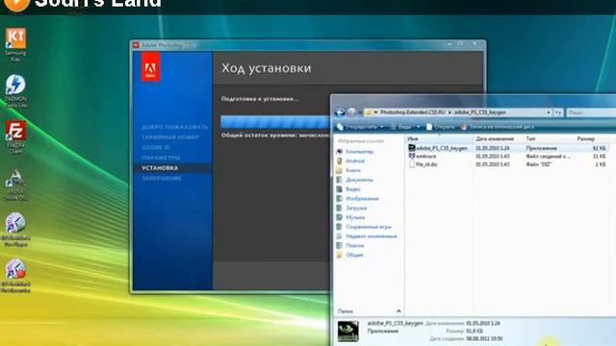Click the Adobe logo in the installer
616x346 pixels.
pos(150,67)
